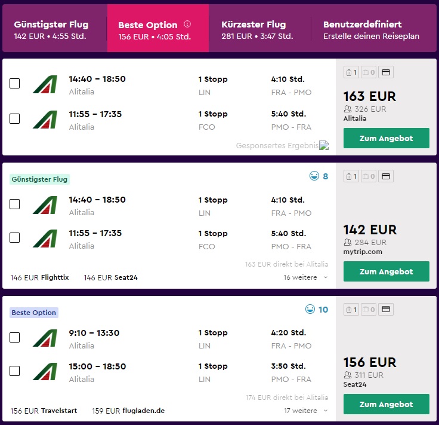Check the box for 15:00 – 18:50 flight

(15, 371)
